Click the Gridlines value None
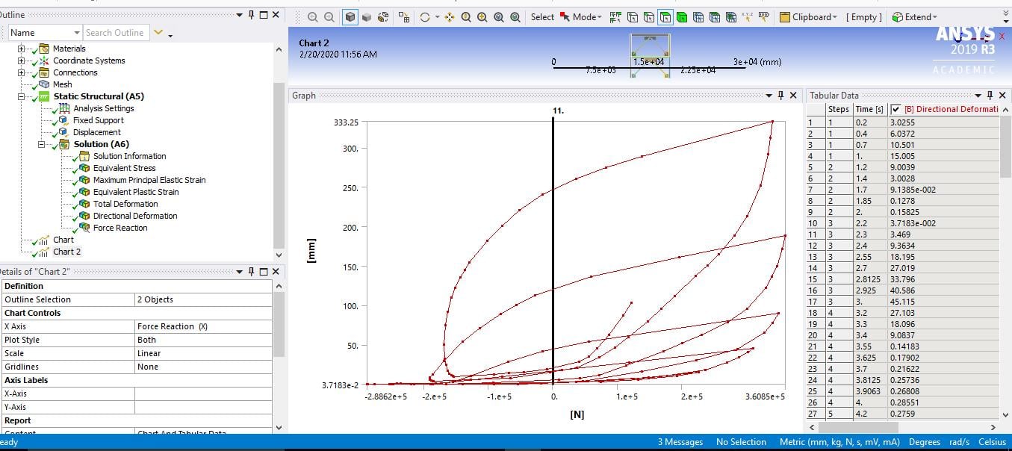 203,367
